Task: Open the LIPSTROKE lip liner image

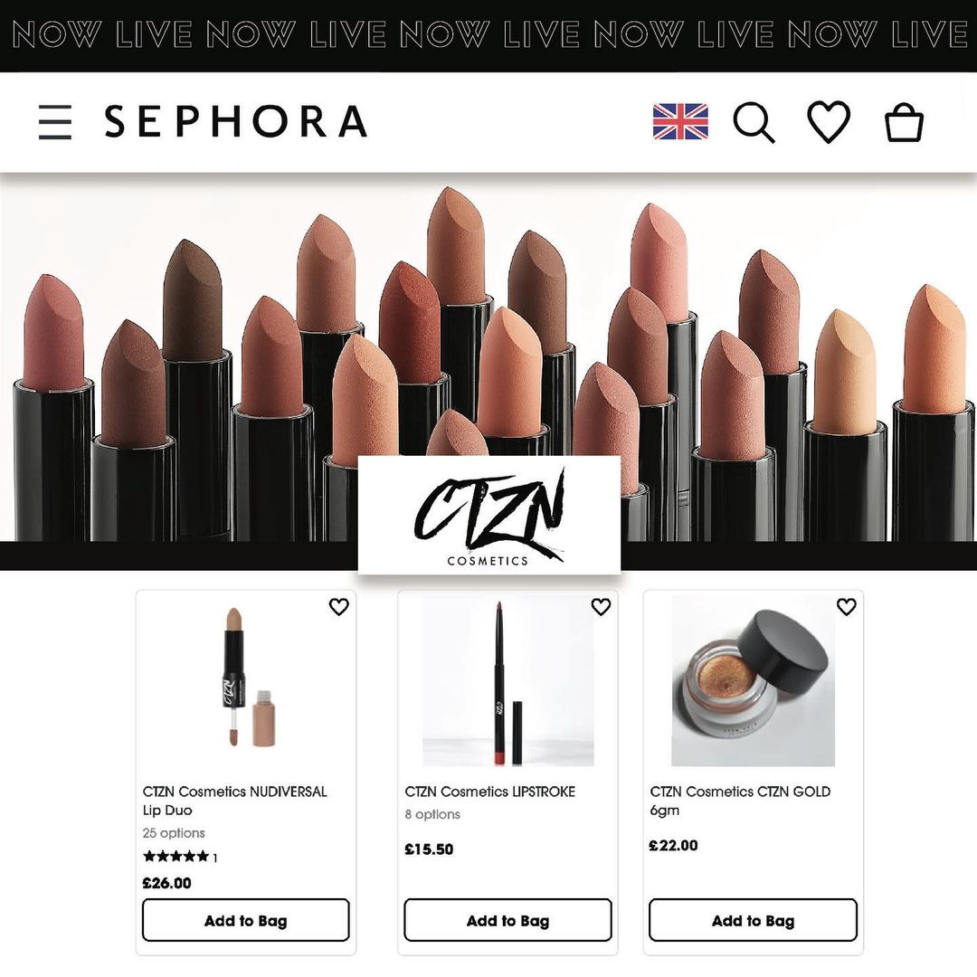Action: pyautogui.click(x=507, y=680)
